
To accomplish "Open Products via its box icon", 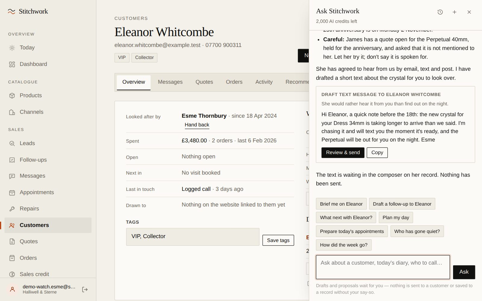I will (x=12, y=96).
